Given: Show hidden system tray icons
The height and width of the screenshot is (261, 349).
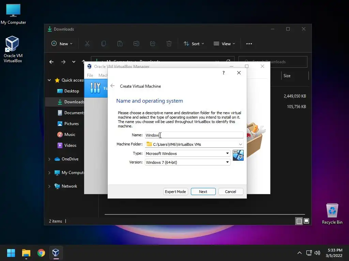Looking at the screenshot, I should 299,253.
